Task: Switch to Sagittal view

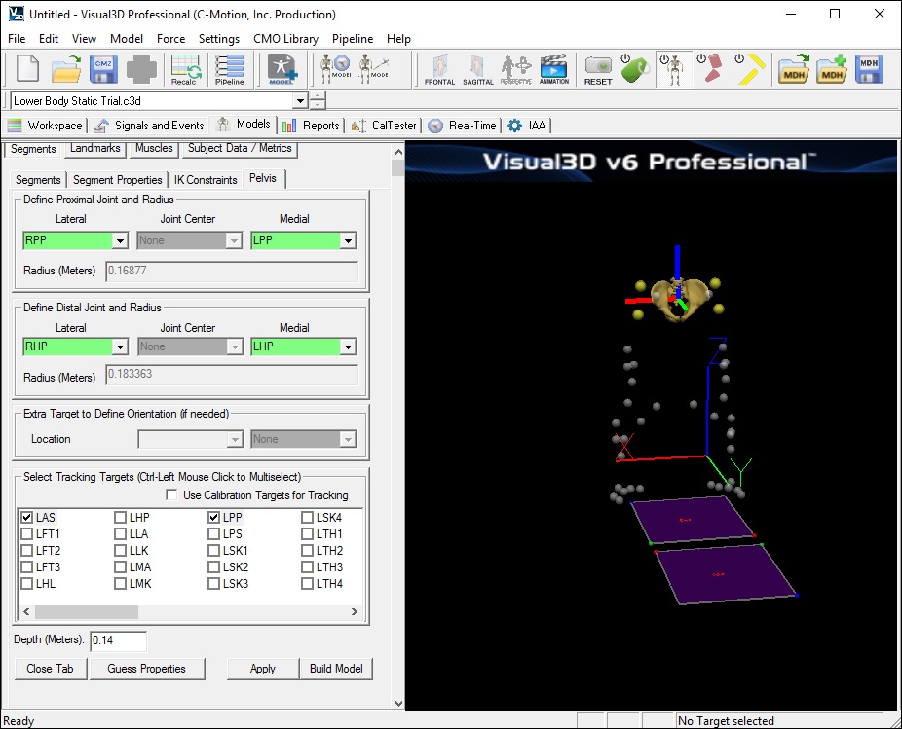Action: 477,70
